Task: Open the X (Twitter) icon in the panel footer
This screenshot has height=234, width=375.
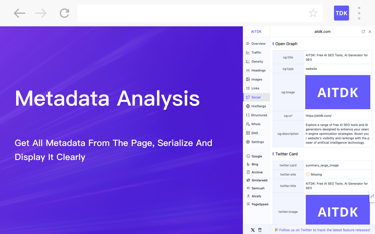Action: (x=253, y=230)
